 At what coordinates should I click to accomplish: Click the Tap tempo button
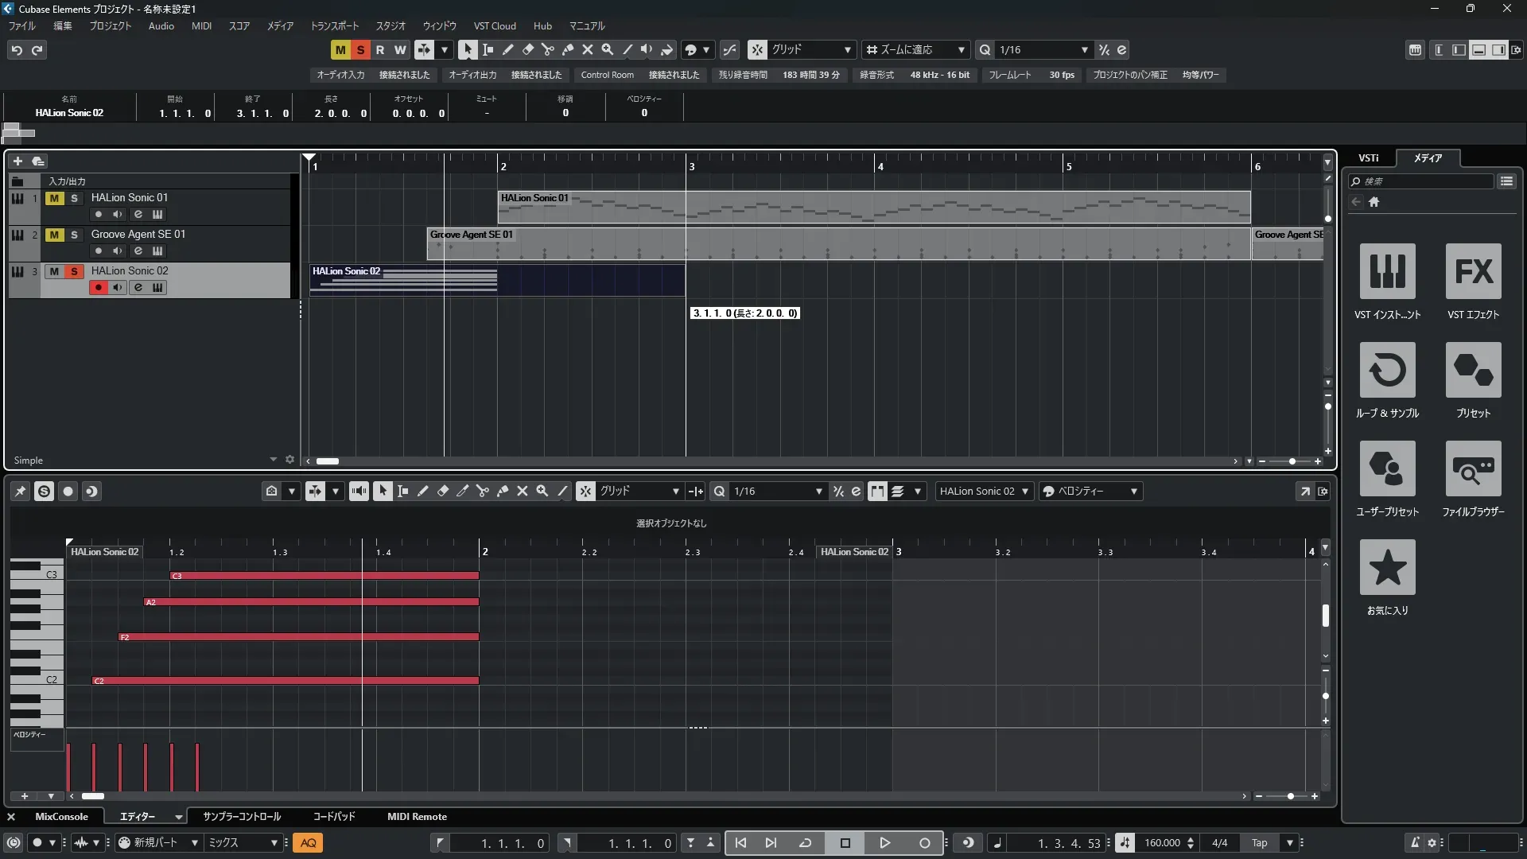[x=1259, y=843]
